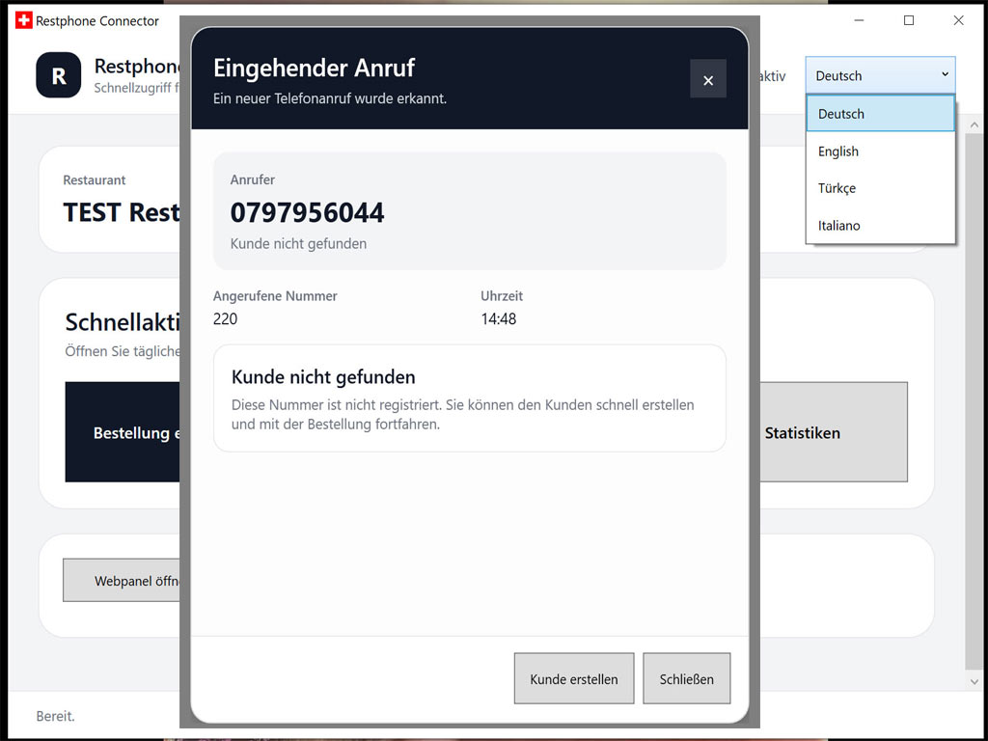Image resolution: width=988 pixels, height=741 pixels.
Task: Close the Restphone Connector window
Action: 958,21
